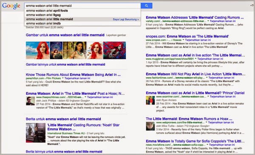This screenshot has width=255, height=155.
Task: Open the Google logo homepage link
Action: (x=11, y=6)
